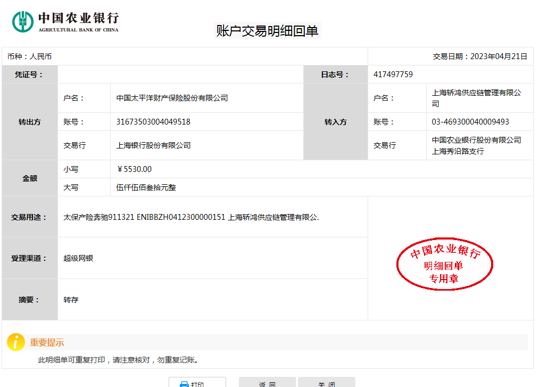This screenshot has height=387, width=556.
Task: Click the transaction purpose text starting 太保产险奔驰
Action: pyautogui.click(x=191, y=217)
